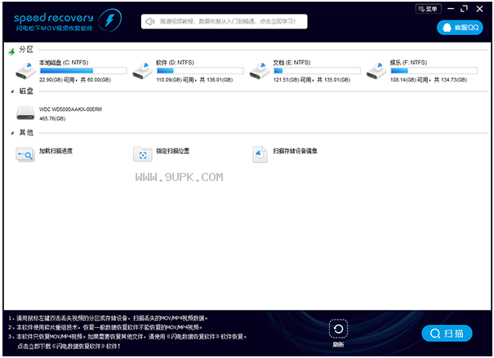
Task: Click the 465.76(GB) disk size text
Action: coord(52,118)
